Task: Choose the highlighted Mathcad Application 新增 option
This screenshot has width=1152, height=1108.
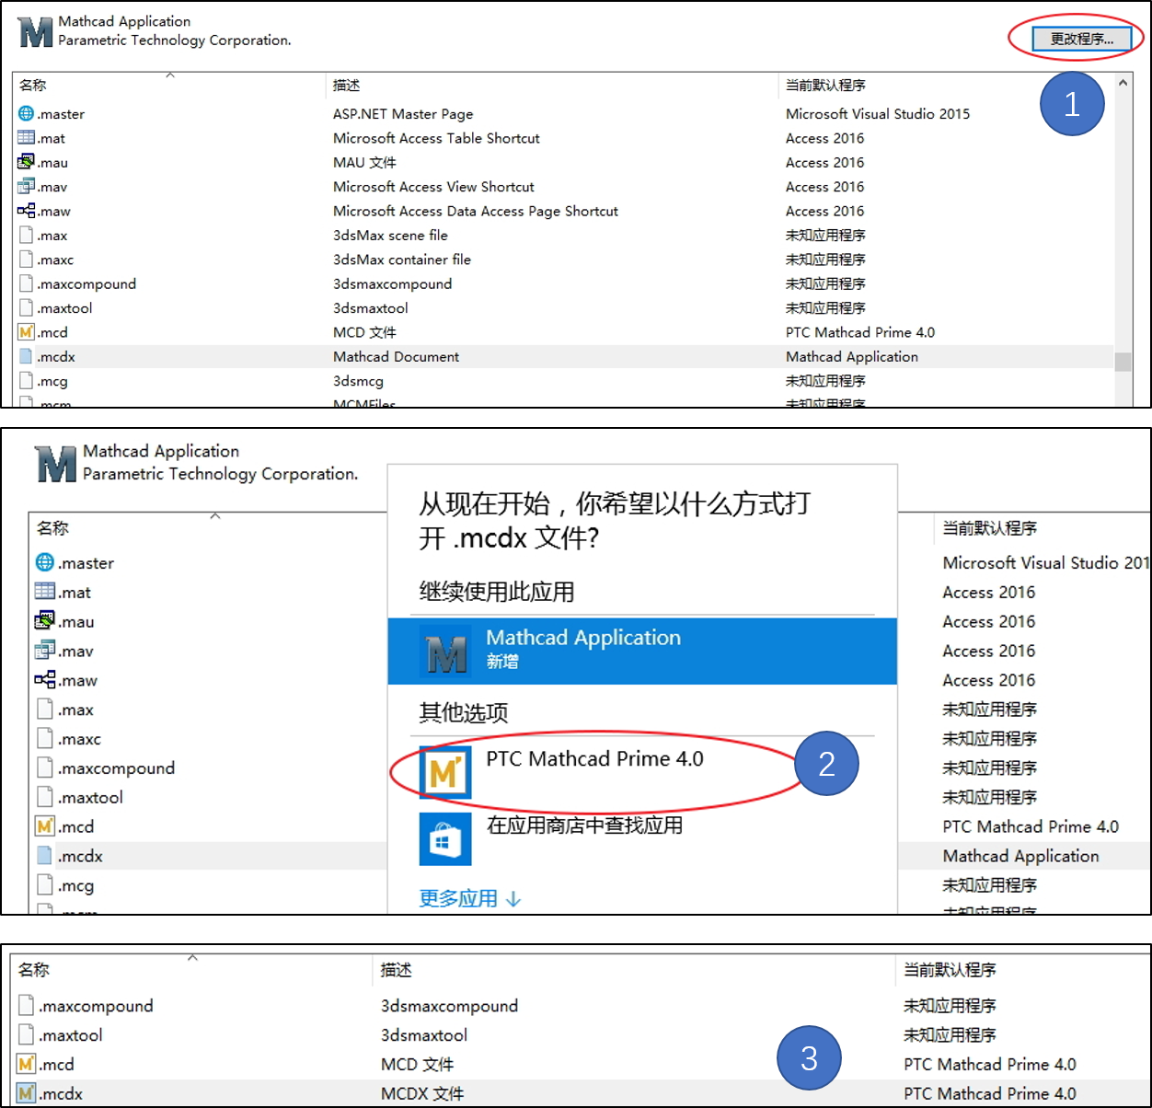Action: (642, 651)
